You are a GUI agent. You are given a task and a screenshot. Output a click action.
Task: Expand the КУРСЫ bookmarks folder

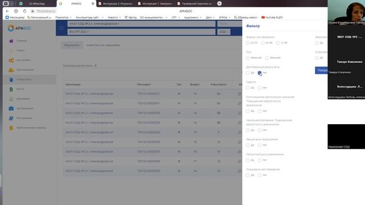(x=224, y=18)
